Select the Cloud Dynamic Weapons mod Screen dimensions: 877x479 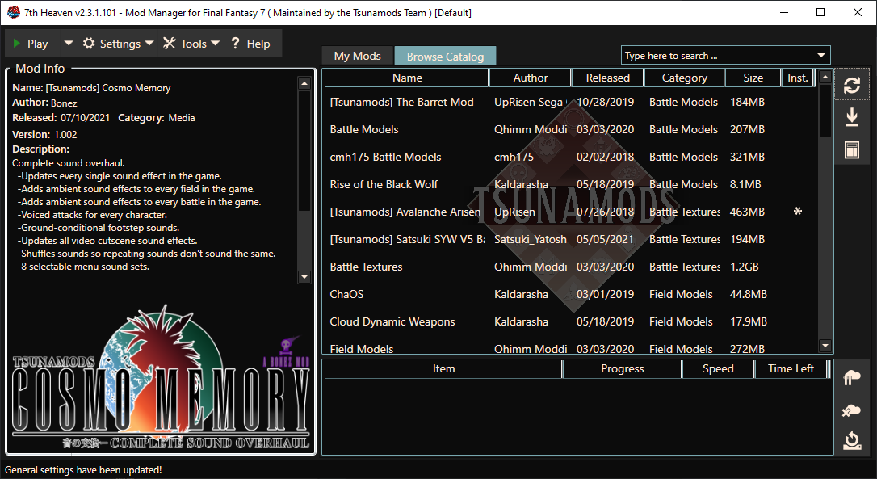point(570,321)
